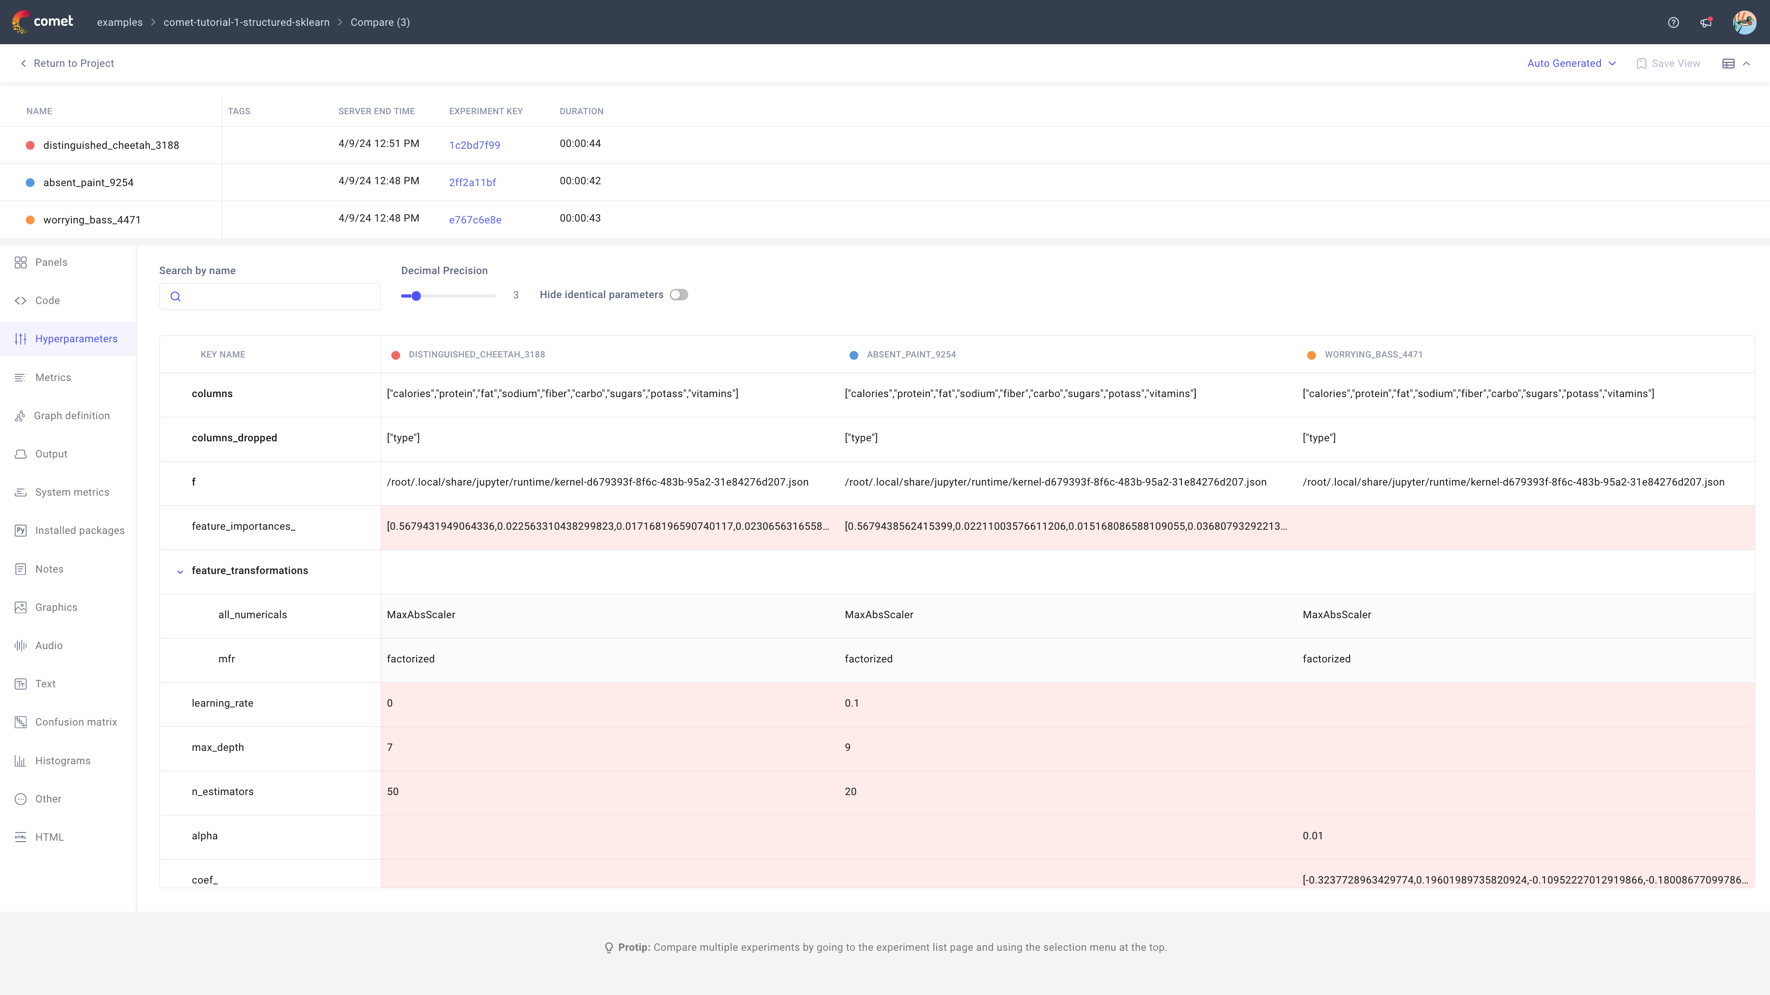Switch to the Metrics tab
This screenshot has width=1770, height=995.
click(x=52, y=377)
